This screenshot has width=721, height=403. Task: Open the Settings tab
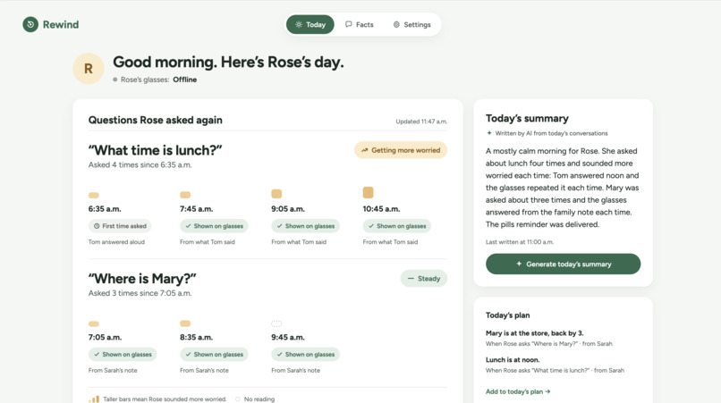[411, 24]
